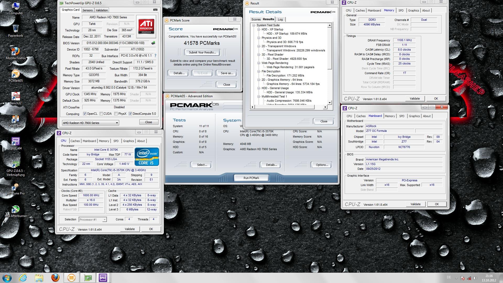Image resolution: width=503 pixels, height=283 pixels.
Task: Open Internet Explorer from the taskbar
Action: pos(23,278)
